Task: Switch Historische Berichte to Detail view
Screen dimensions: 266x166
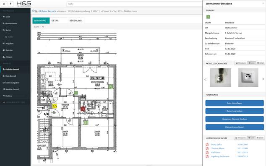Action: pos(260,137)
